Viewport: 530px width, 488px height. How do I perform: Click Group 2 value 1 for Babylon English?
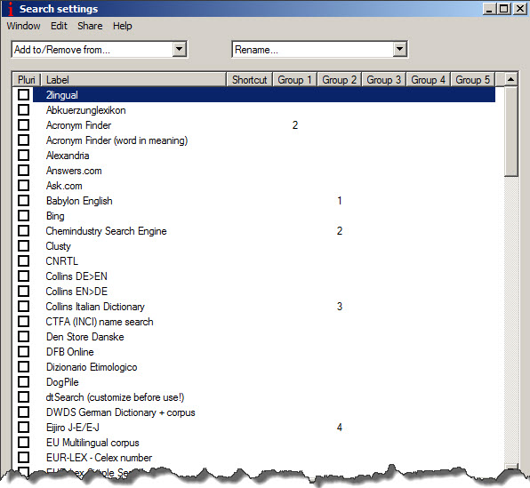[x=340, y=200]
